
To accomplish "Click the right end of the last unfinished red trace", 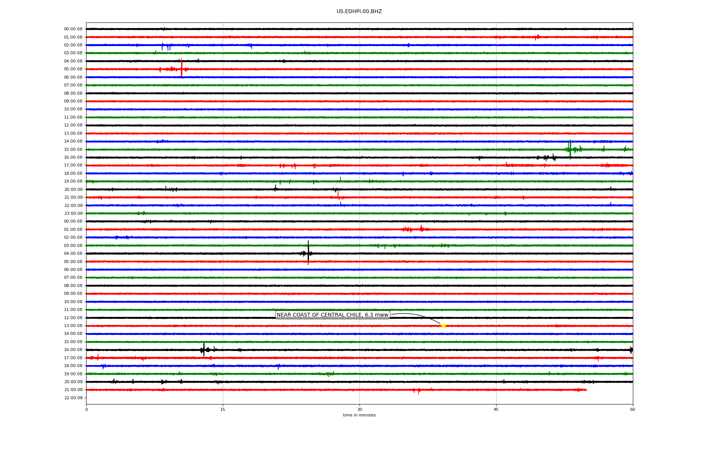I will 585,390.
